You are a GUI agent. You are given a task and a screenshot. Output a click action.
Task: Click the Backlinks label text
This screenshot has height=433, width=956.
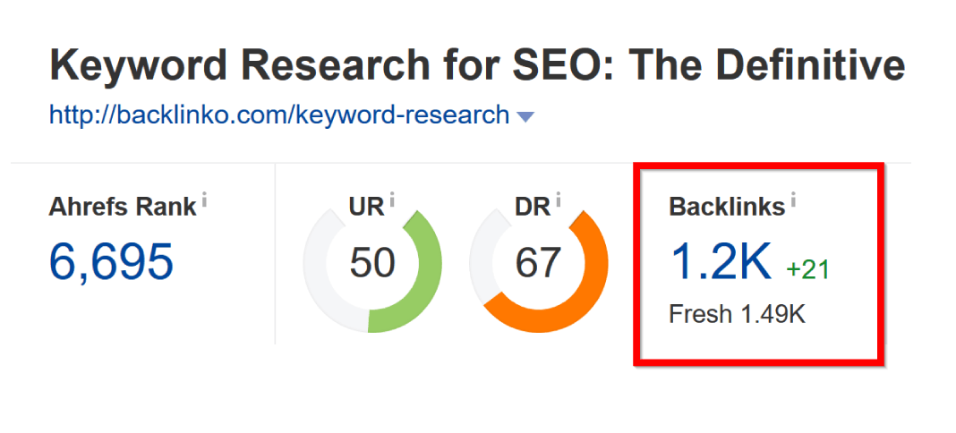727,207
